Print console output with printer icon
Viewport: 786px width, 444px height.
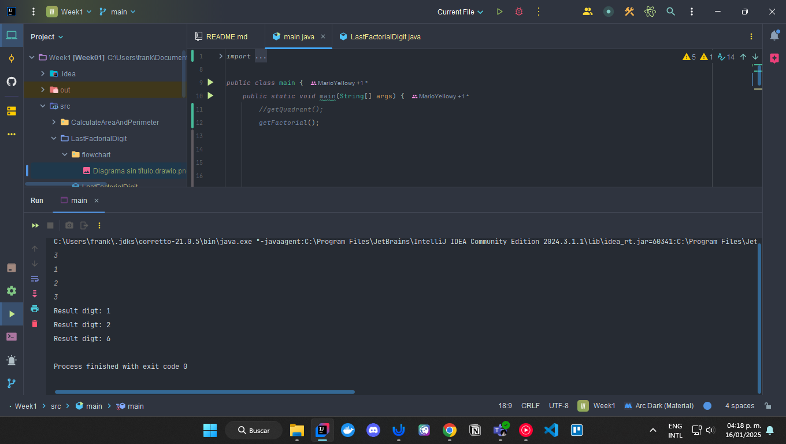pyautogui.click(x=35, y=309)
